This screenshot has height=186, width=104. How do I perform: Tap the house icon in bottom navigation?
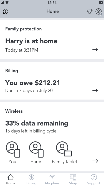11,177
